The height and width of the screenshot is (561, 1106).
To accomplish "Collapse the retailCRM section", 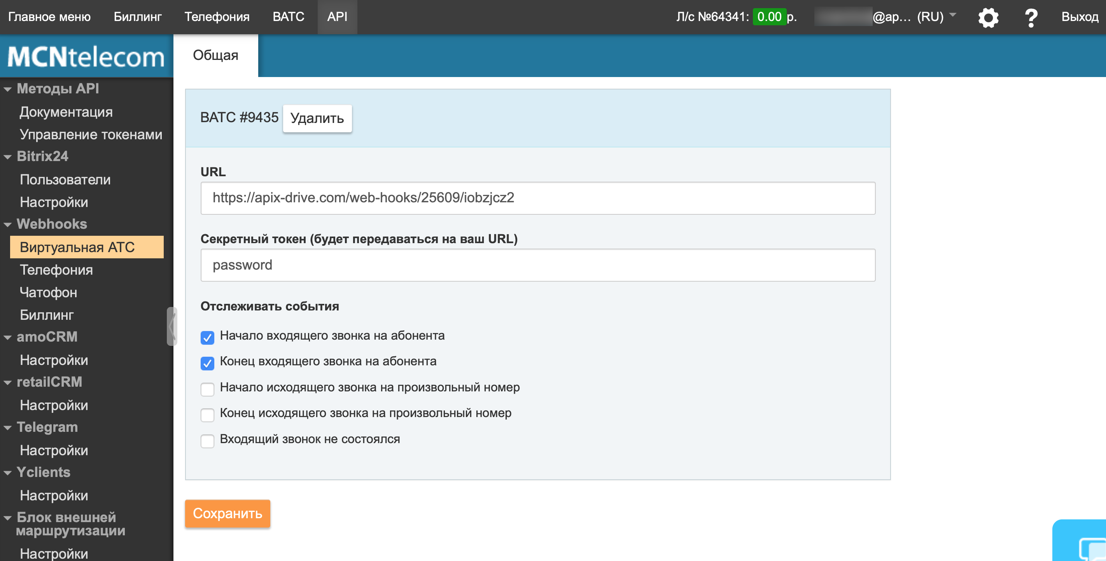I will click(7, 382).
